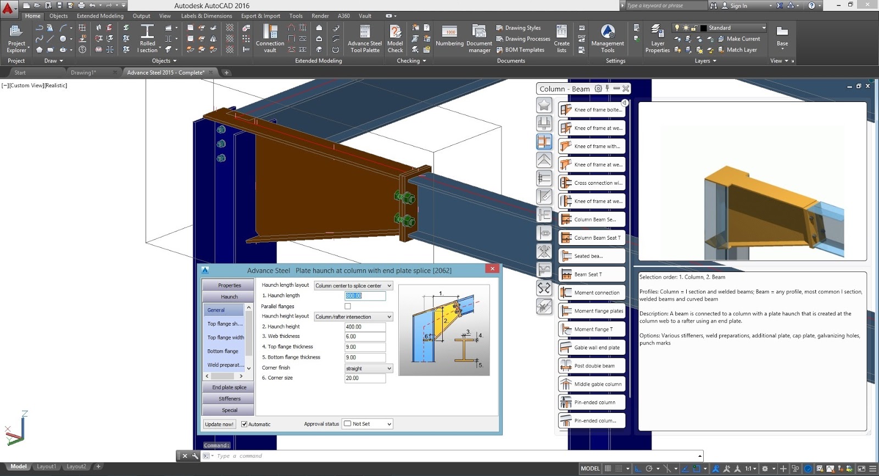879x476 pixels.
Task: Open the Project Explorer tool
Action: coord(16,38)
